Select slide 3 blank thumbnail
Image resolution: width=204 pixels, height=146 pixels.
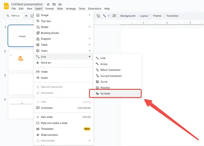click(x=21, y=84)
